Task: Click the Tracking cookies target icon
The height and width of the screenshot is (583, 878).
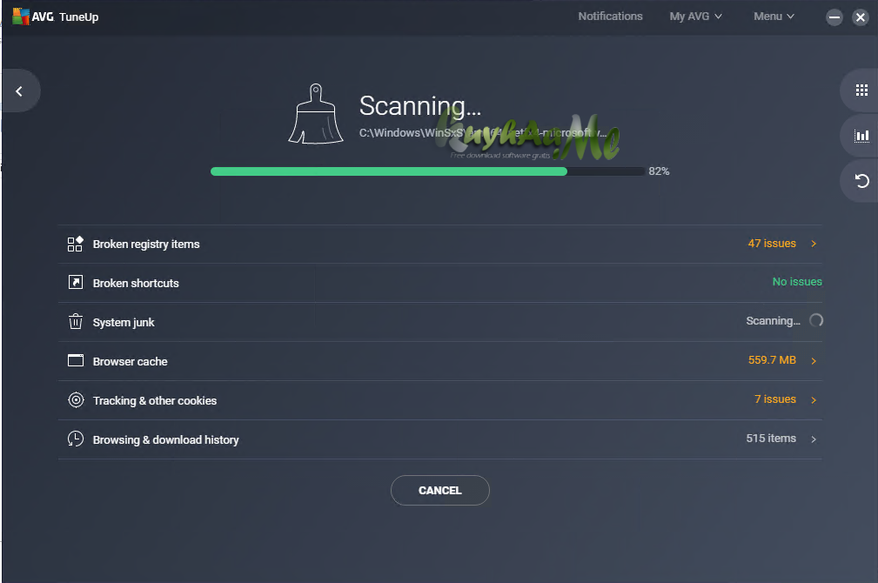Action: click(76, 400)
